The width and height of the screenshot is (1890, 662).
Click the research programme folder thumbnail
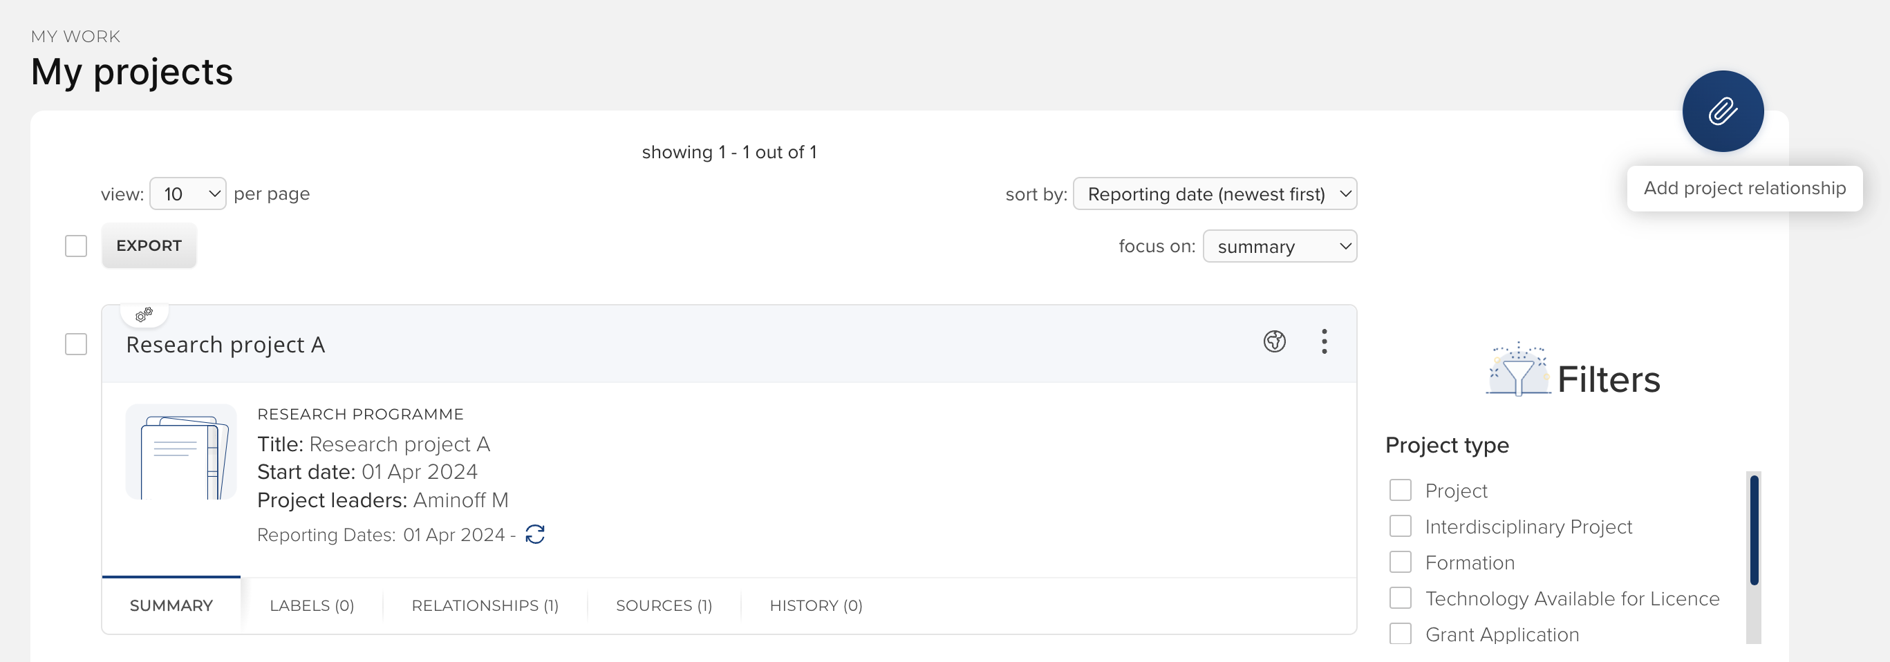[x=181, y=452]
